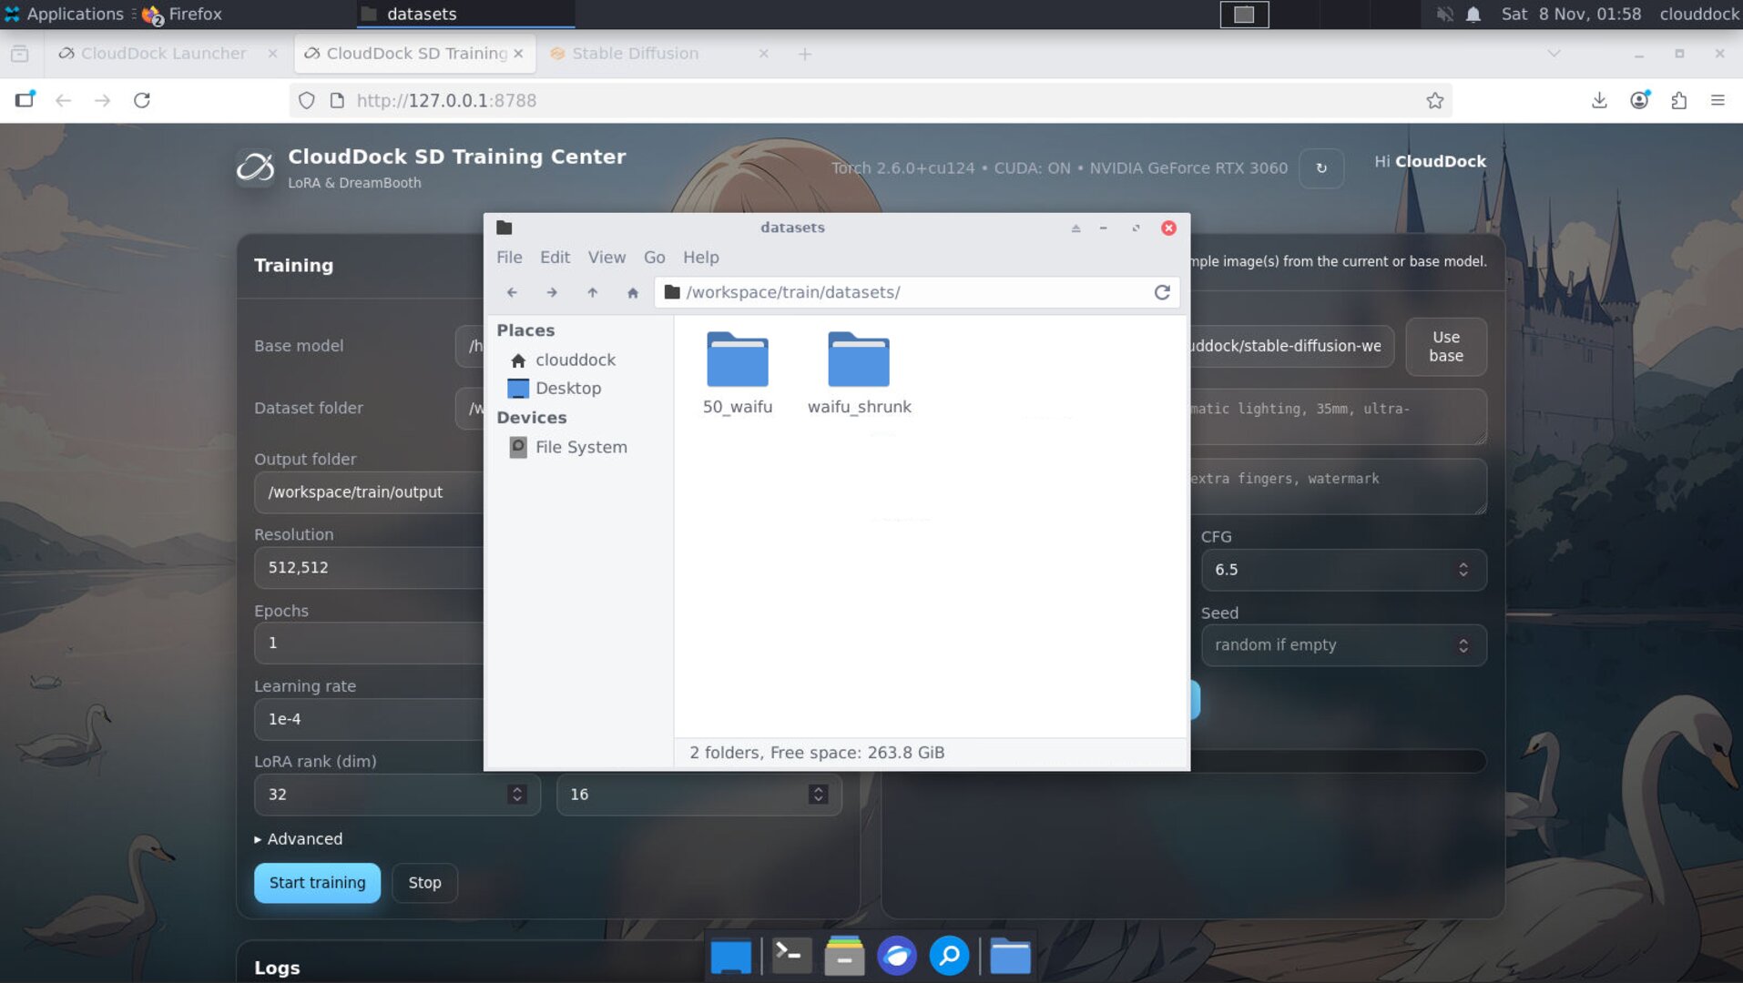
Task: Click the home icon in file manager toolbar
Action: [632, 292]
